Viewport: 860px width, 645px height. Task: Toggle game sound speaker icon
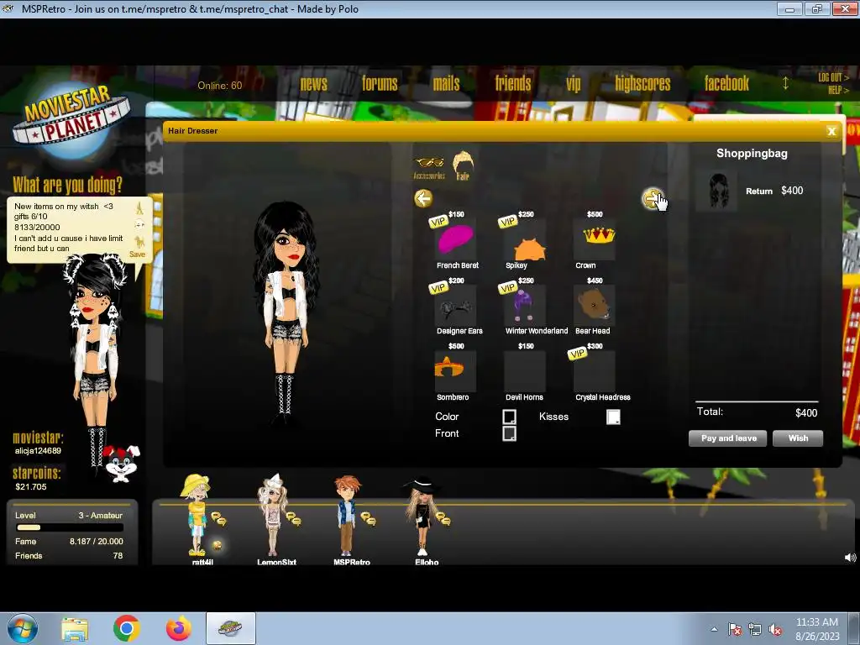click(850, 558)
